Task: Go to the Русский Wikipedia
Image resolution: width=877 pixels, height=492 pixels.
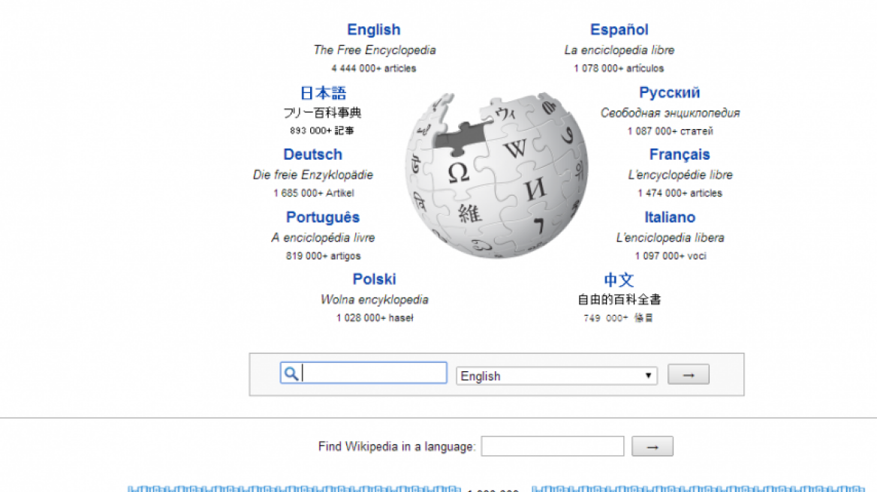Action: tap(669, 93)
